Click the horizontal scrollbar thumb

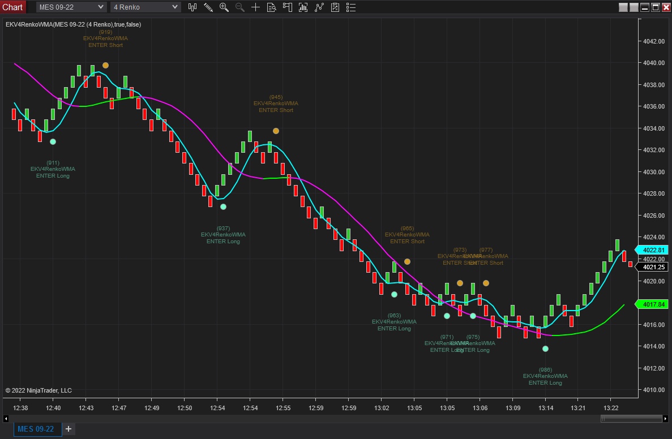[631, 419]
